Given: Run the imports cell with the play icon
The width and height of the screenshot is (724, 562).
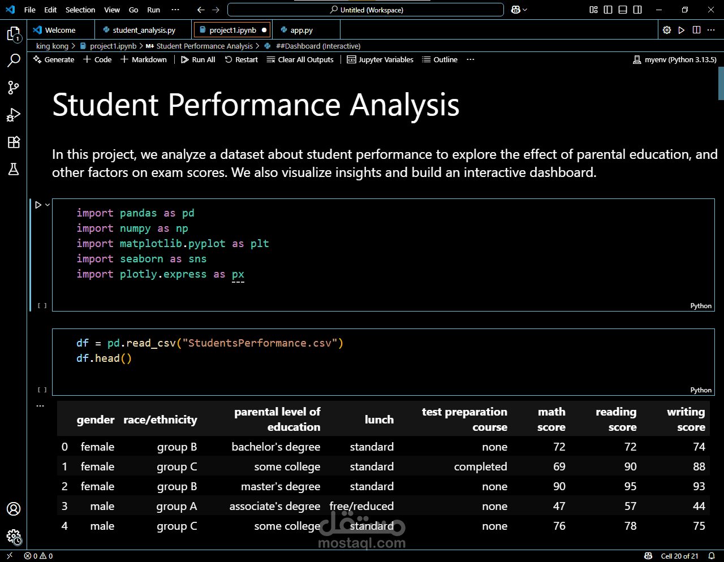Looking at the screenshot, I should pyautogui.click(x=38, y=205).
